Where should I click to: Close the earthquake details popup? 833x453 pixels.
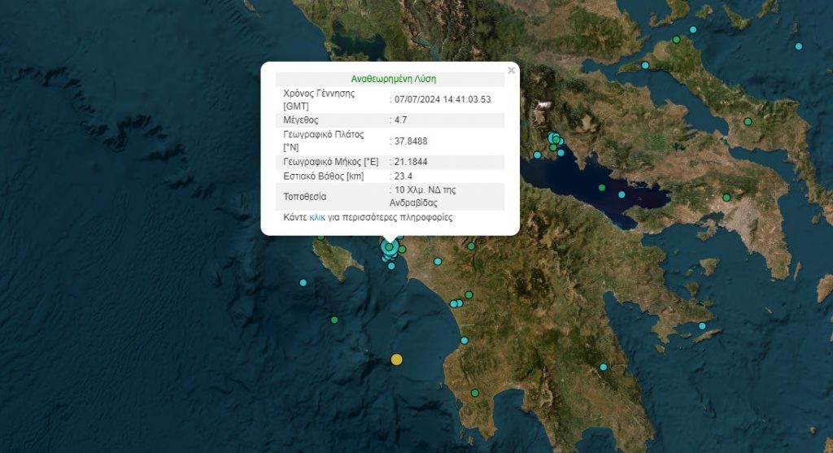click(x=511, y=71)
